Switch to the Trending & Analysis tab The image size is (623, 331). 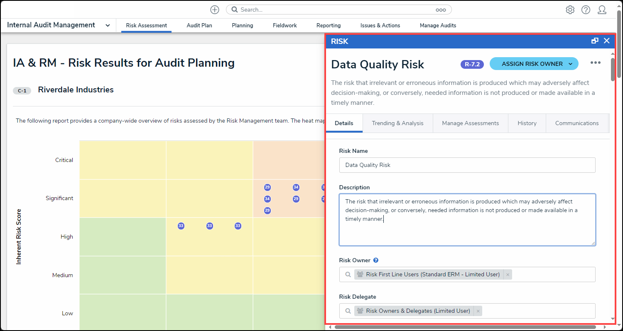pyautogui.click(x=397, y=123)
